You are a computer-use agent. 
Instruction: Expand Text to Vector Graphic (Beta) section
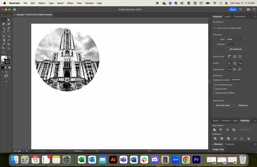click(214, 28)
